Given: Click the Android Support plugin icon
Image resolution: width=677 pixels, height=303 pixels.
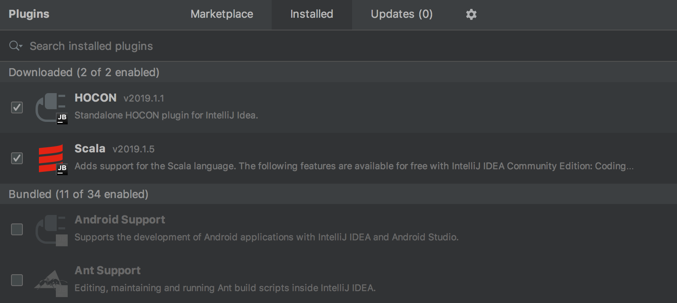Looking at the screenshot, I should click(x=51, y=230).
